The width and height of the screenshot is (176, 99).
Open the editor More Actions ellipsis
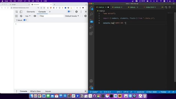pyautogui.click(x=173, y=7)
